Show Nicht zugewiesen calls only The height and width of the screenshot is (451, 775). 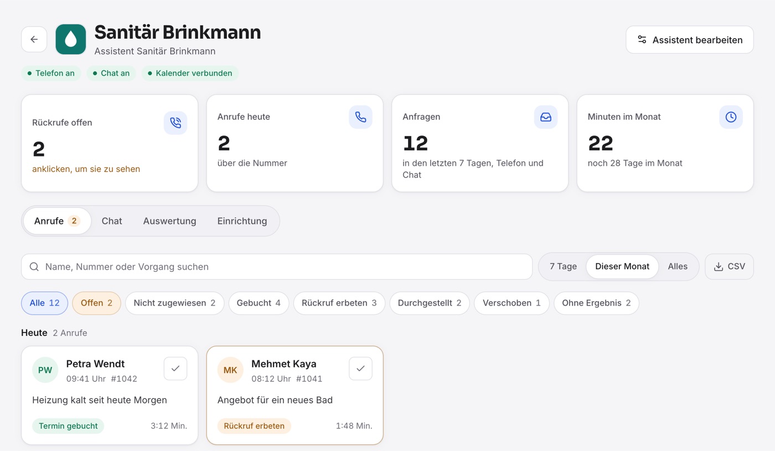point(174,303)
